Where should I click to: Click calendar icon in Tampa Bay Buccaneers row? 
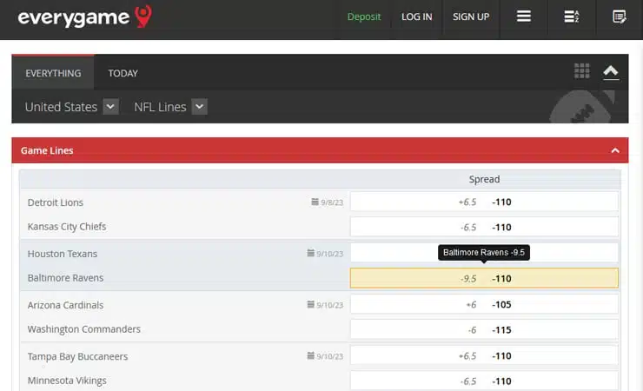coord(310,355)
